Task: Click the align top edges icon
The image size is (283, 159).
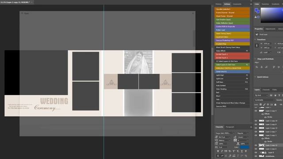Action: 274,67
